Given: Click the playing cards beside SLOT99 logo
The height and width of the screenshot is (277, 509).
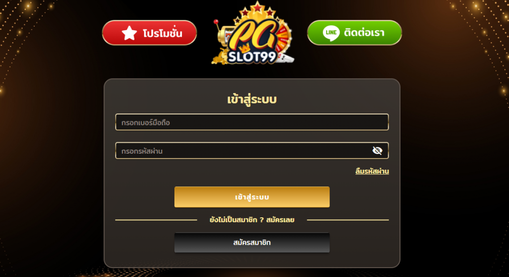Looking at the screenshot, I should tap(286, 59).
